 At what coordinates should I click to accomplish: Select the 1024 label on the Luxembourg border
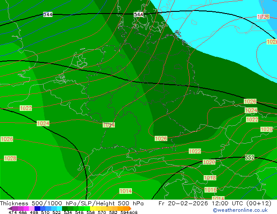(109, 125)
